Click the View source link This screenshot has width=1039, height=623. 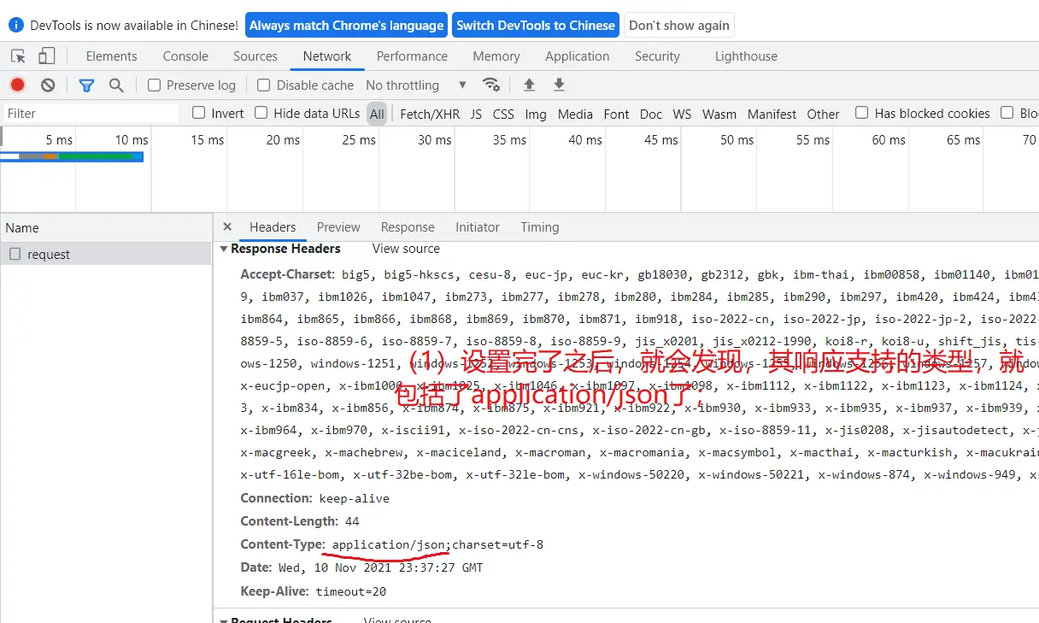click(406, 249)
